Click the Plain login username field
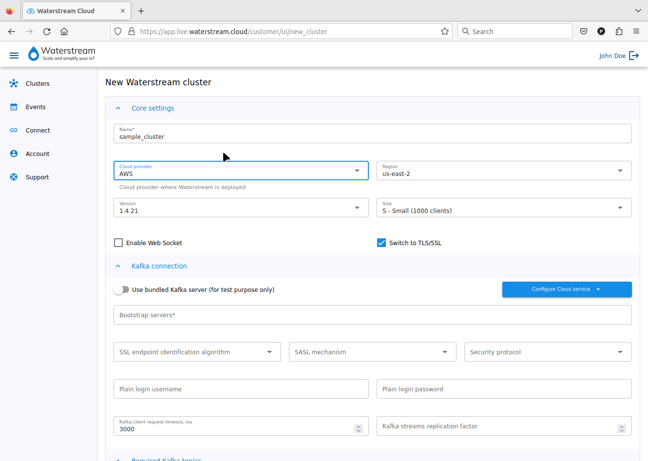The height and width of the screenshot is (461, 648). pyautogui.click(x=241, y=389)
